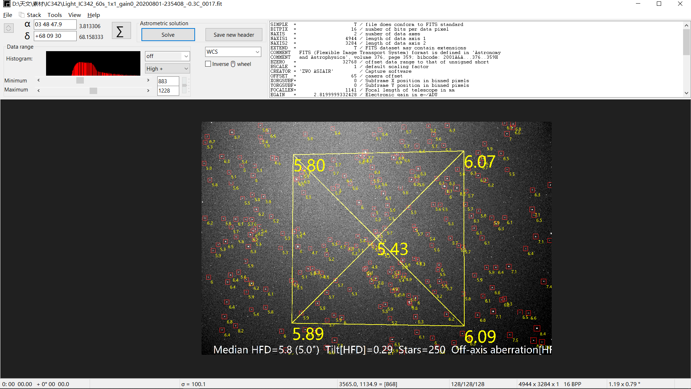The width and height of the screenshot is (691, 389).
Task: Open the Help menu
Action: [94, 15]
